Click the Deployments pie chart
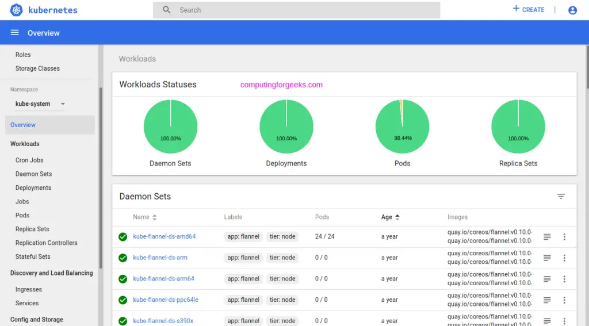The height and width of the screenshot is (326, 589). (x=286, y=126)
